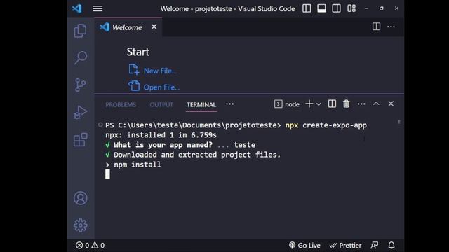This screenshot has height=252, width=449.
Task: Open the Source Control view
Action: (80, 85)
